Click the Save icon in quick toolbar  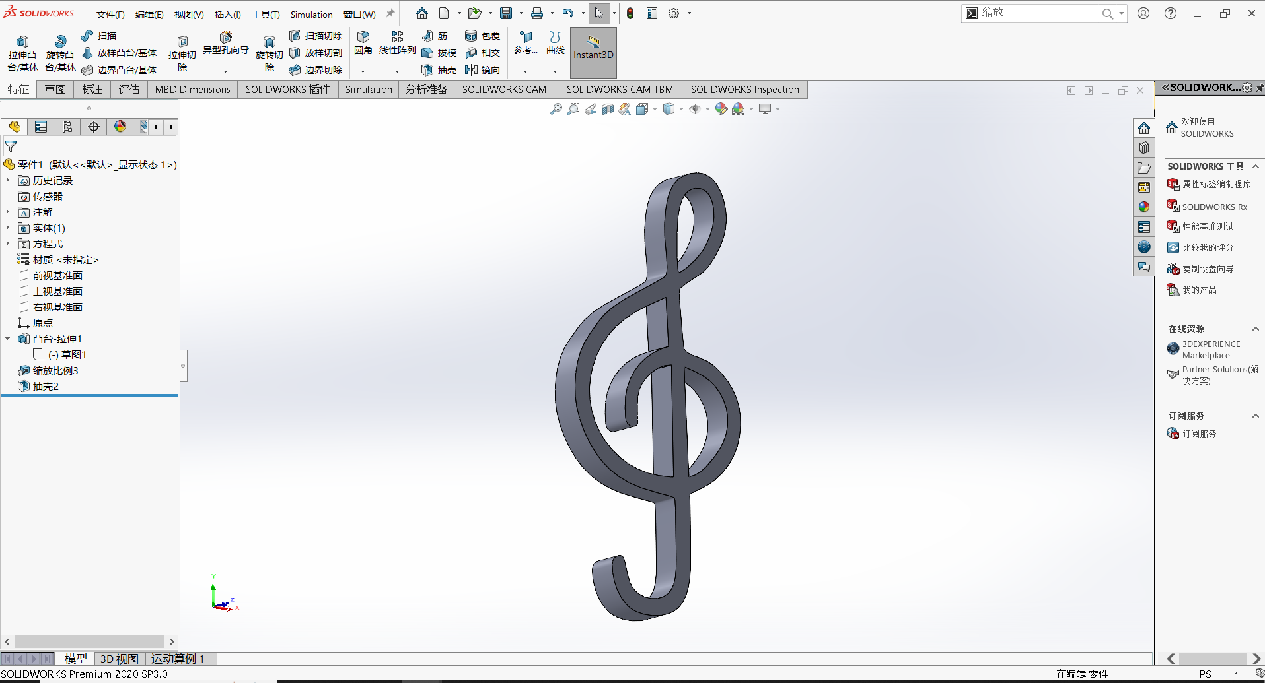pos(506,13)
